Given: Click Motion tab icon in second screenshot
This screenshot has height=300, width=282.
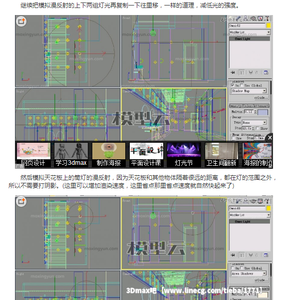Looking at the screenshot, I should click(x=253, y=201).
